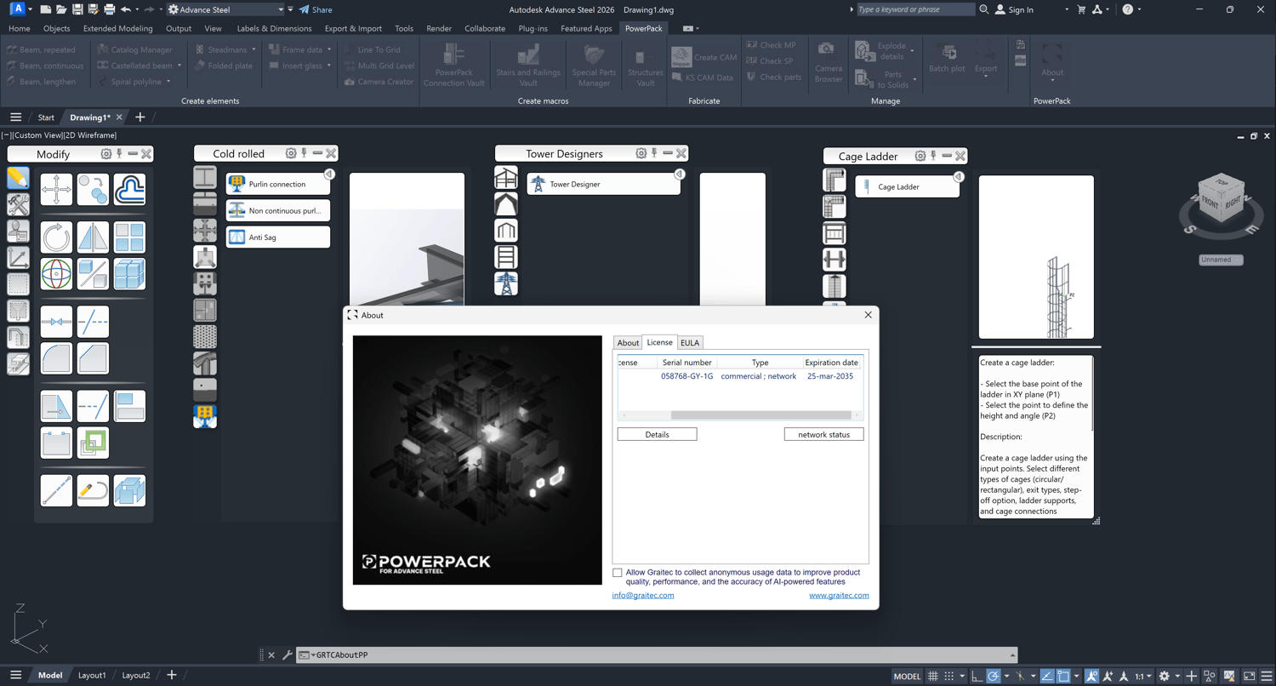Click the yellow purlin category icon in Cold rolled
Viewport: 1276px width, 686px height.
click(x=205, y=415)
